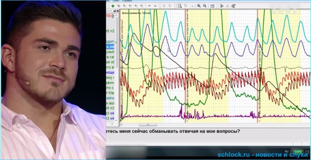This screenshot has width=311, height=160.
Task: Click the first greyed hand icon
Action: click(164, 6)
